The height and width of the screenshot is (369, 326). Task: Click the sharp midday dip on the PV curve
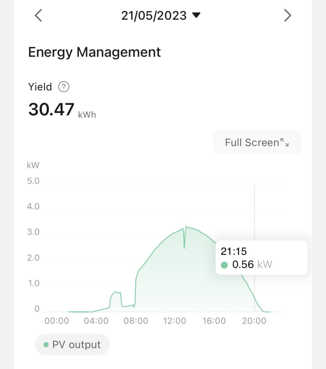[184, 246]
